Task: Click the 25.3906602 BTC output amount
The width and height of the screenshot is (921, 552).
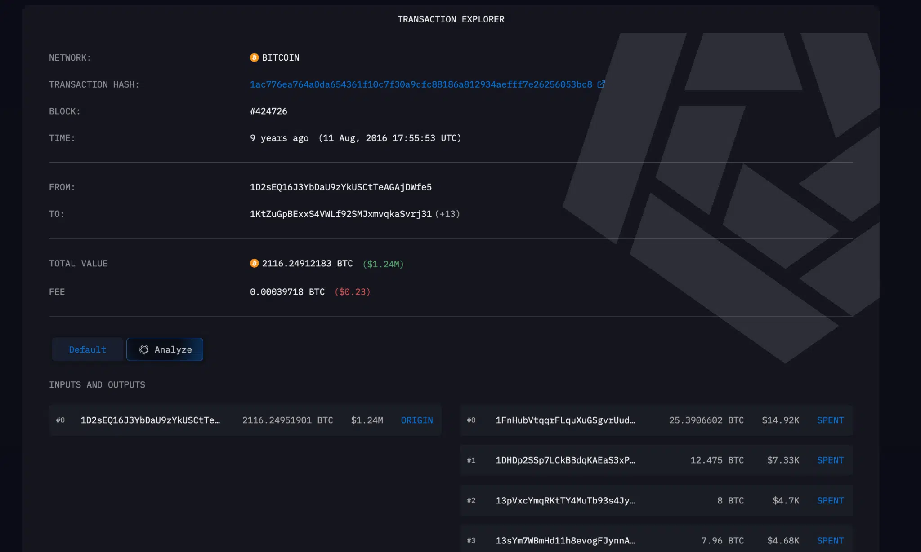Action: coord(706,420)
